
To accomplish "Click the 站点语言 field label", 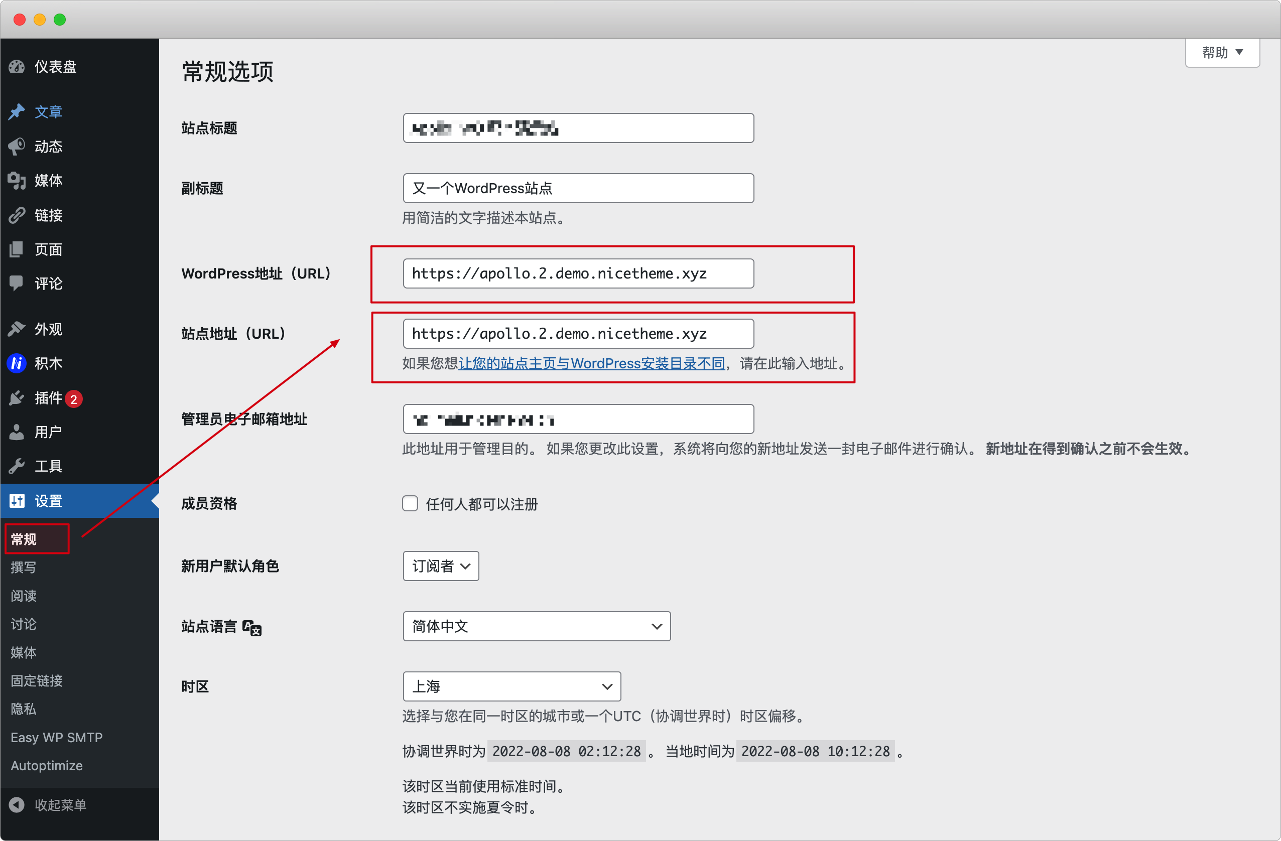I will [209, 626].
